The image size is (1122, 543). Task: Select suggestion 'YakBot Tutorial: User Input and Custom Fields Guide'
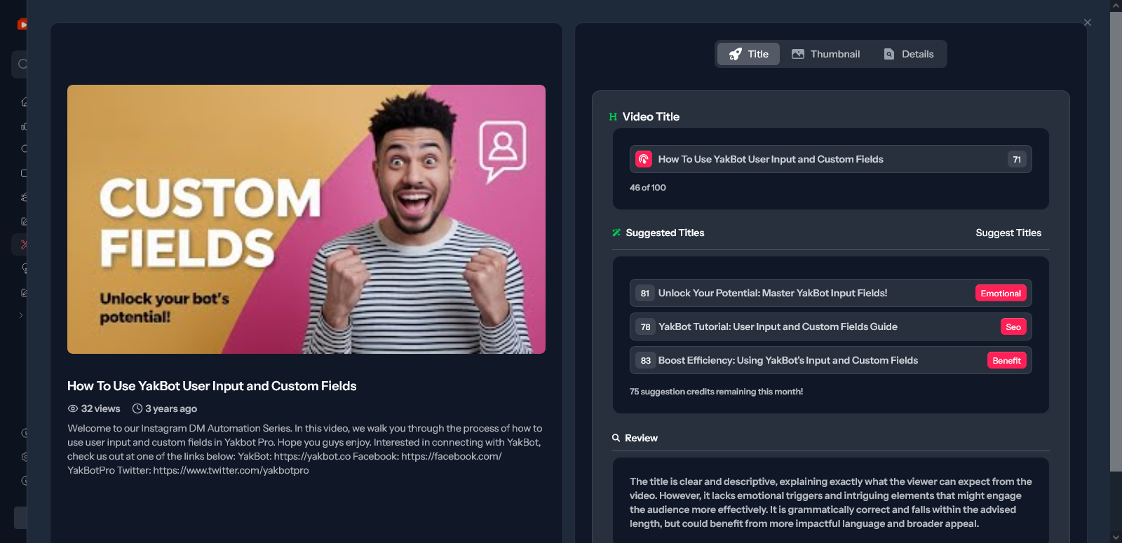click(x=830, y=327)
